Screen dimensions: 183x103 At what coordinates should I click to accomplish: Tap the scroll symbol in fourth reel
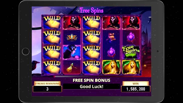111,37
